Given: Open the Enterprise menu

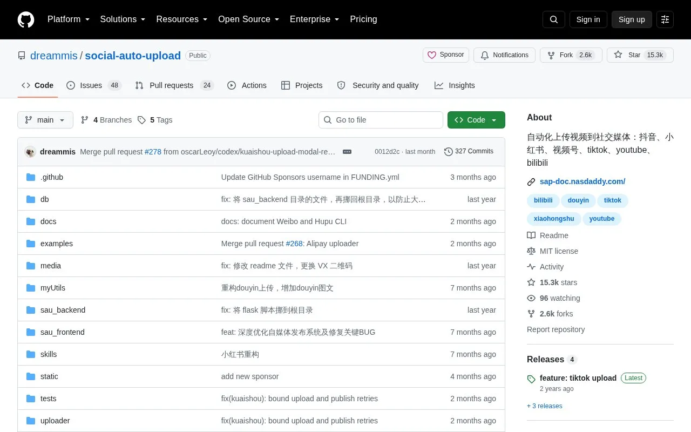Looking at the screenshot, I should click(x=315, y=19).
